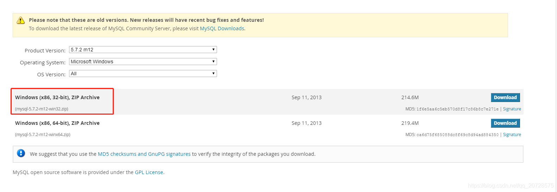
Task: Follow the MySQL Downloads link
Action: pos(222,28)
